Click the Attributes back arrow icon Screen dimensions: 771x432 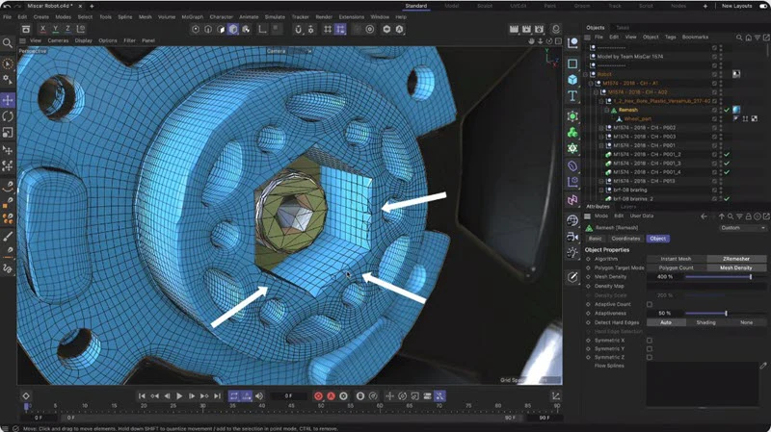(x=704, y=216)
